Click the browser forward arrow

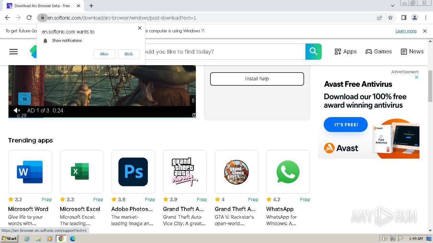click(x=18, y=18)
